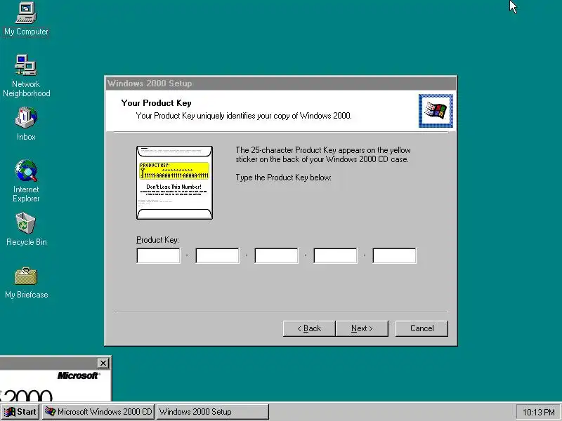Open the Start menu
Viewport: 562px width, 421px height.
coord(20,412)
